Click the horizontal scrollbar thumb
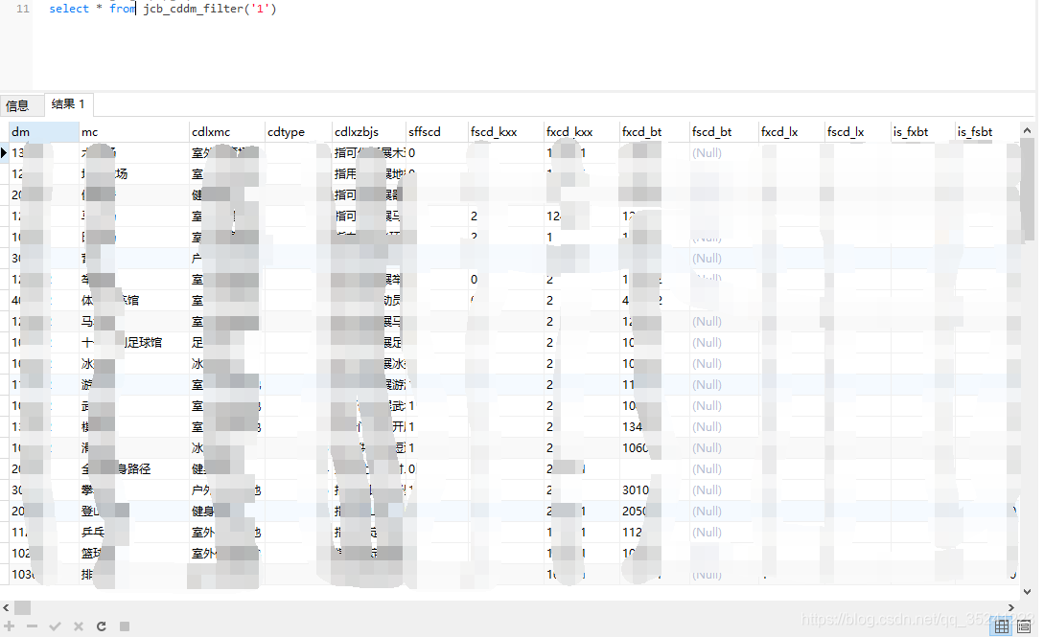This screenshot has width=1044, height=637. coord(23,607)
